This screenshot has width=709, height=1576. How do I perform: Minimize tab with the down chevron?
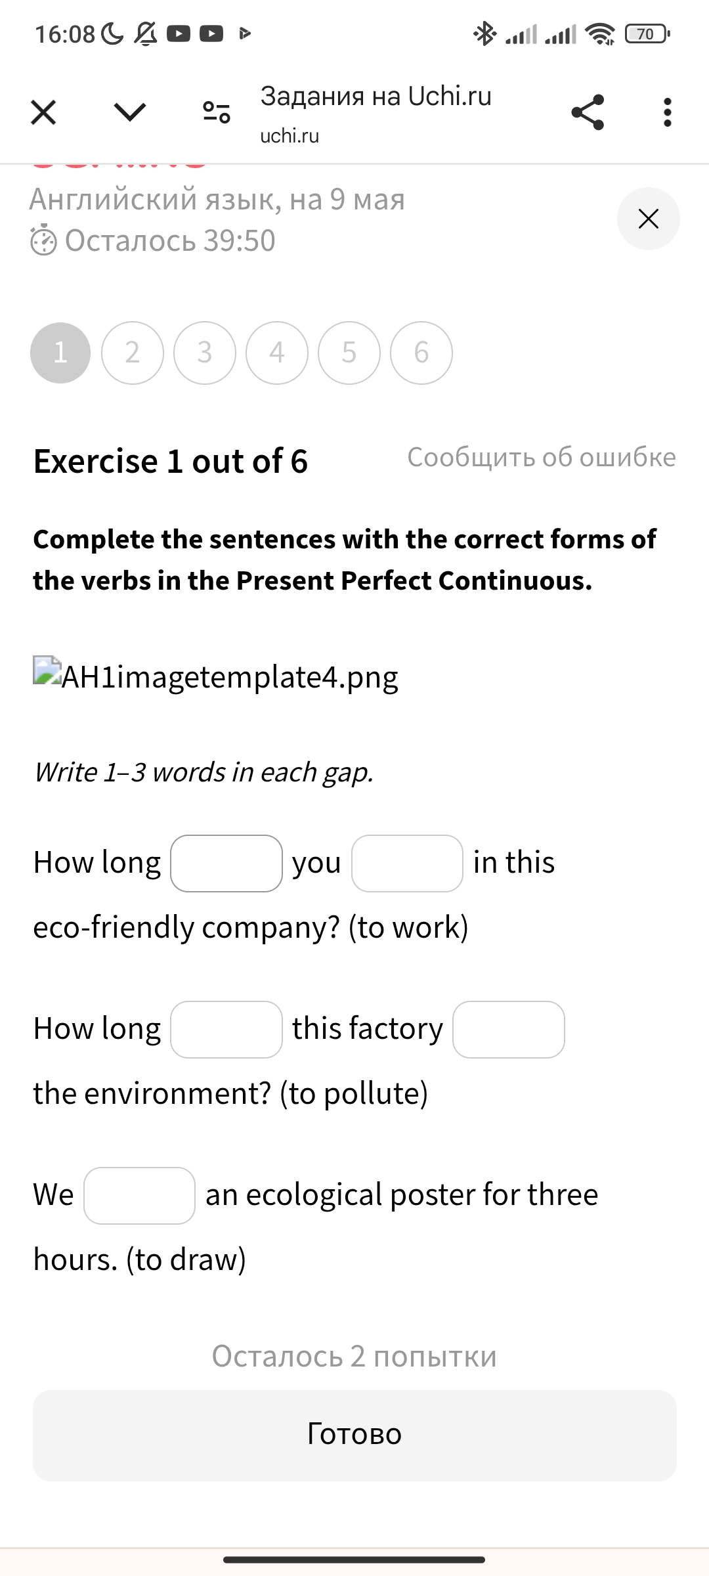130,112
